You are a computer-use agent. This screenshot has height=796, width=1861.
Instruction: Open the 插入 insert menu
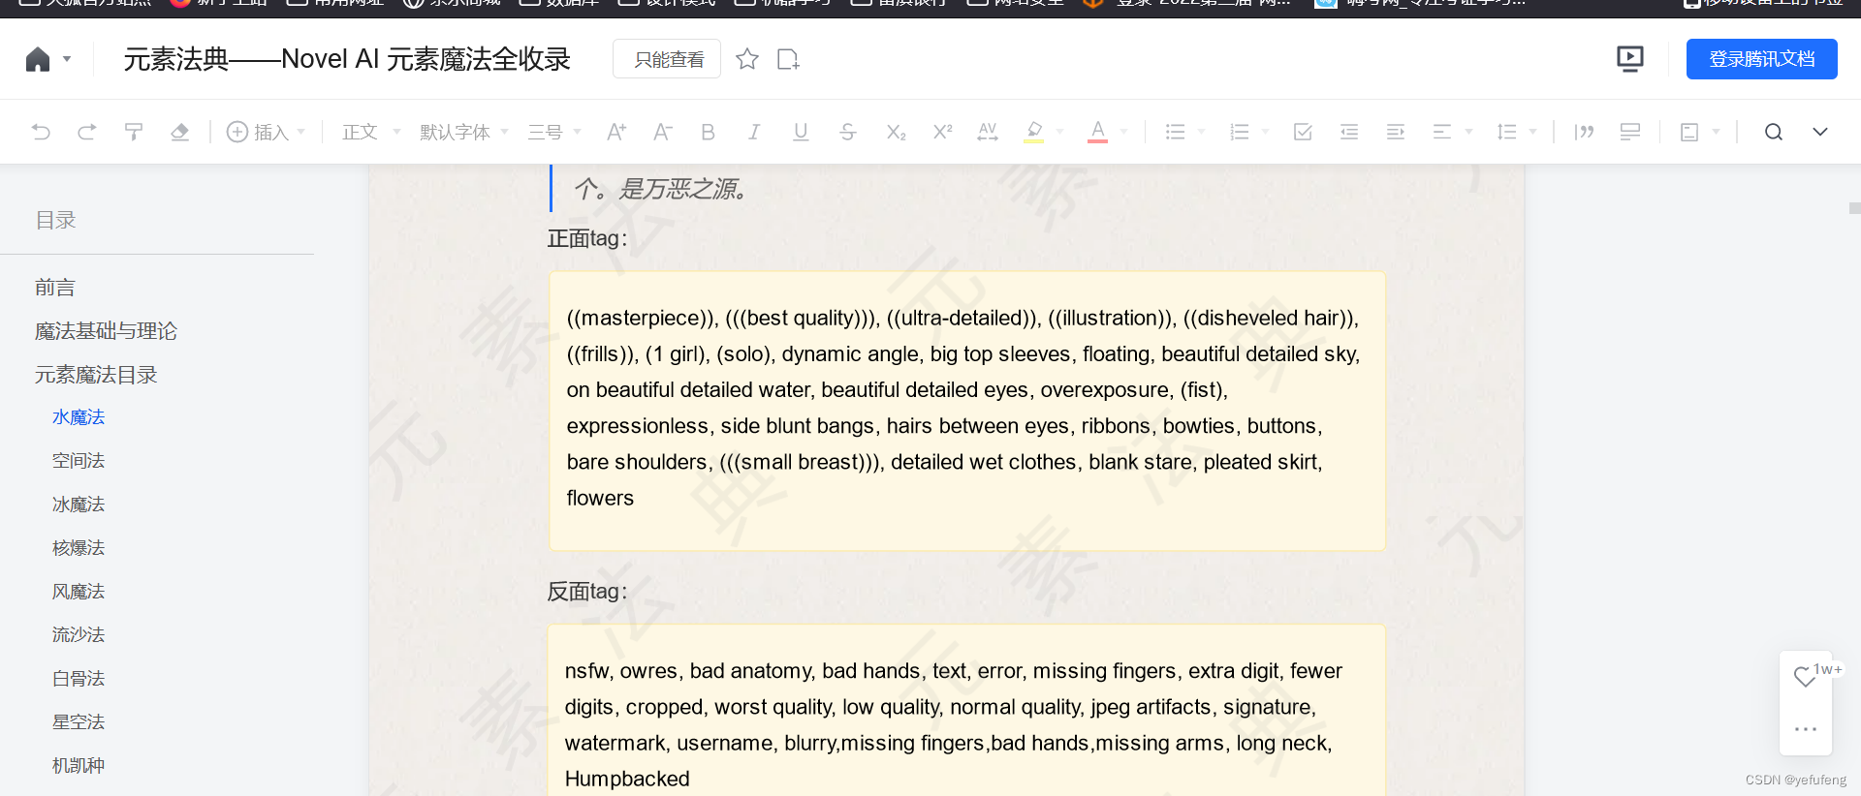pos(266,132)
